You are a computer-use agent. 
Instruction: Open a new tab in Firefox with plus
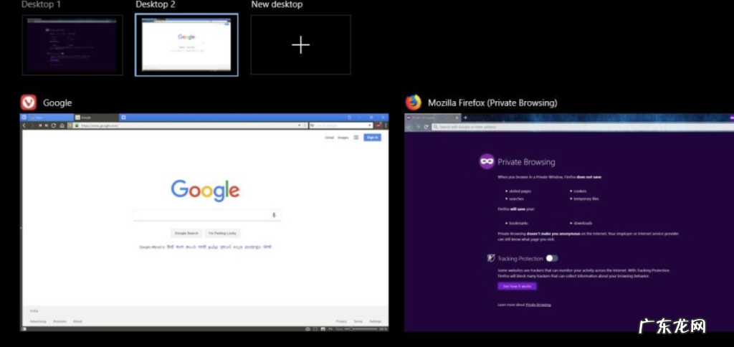465,117
